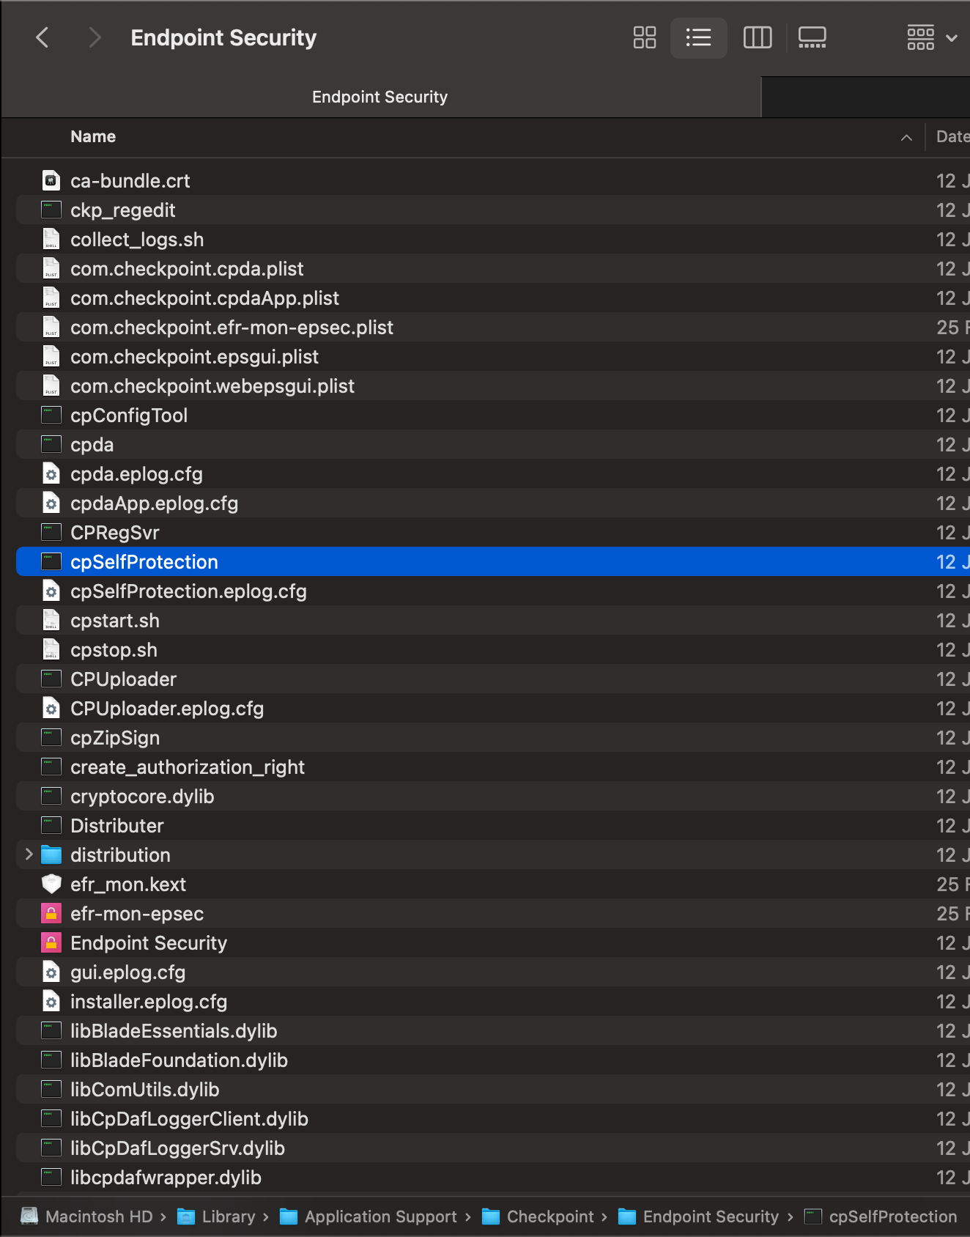Click the cpstart.sh script icon
Image resolution: width=970 pixels, height=1237 pixels.
pos(51,620)
